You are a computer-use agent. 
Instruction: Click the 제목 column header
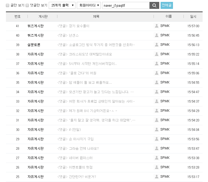coord(96,16)
